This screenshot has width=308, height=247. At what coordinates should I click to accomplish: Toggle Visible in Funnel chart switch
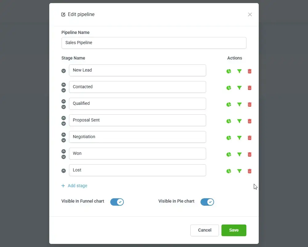[x=117, y=202]
